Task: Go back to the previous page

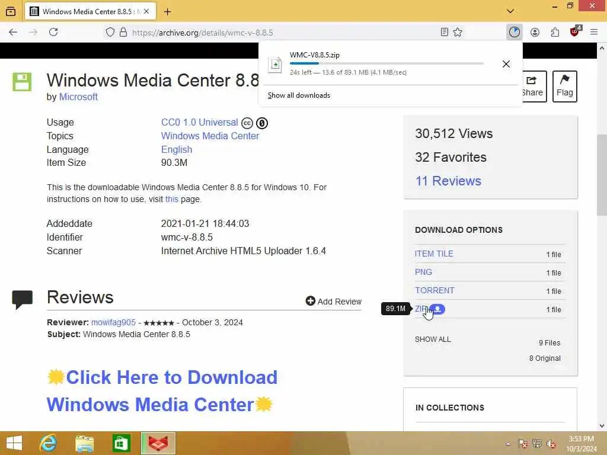Action: [x=13, y=33]
